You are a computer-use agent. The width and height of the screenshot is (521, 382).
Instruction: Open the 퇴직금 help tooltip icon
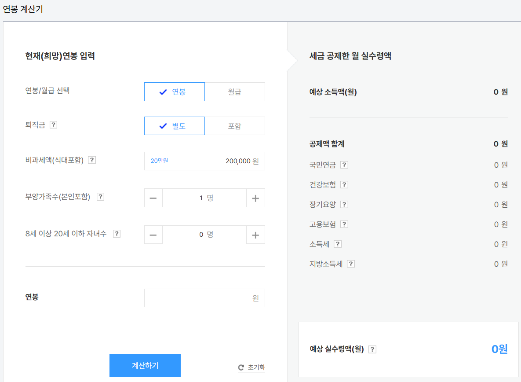point(53,125)
